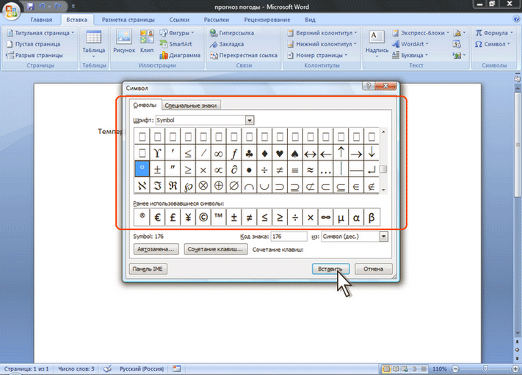This screenshot has height=375, width=522.
Task: Expand the Фигуры shapes dropdown
Action: point(192,33)
